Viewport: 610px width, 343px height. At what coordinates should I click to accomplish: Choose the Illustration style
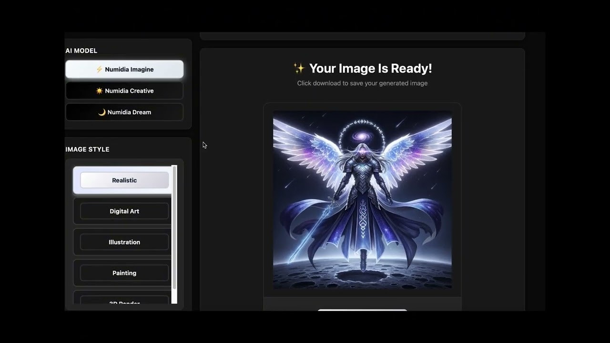point(124,242)
